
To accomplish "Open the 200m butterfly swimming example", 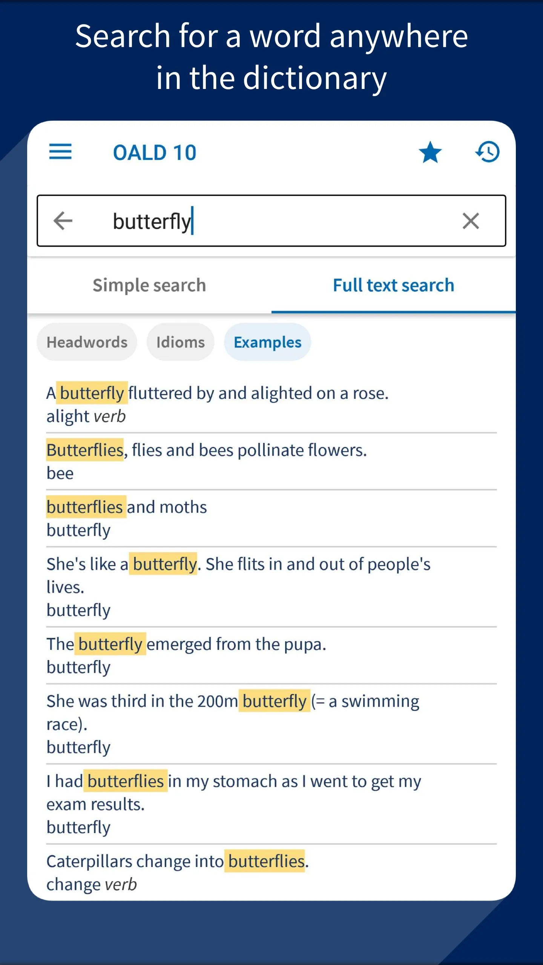I will pos(233,724).
